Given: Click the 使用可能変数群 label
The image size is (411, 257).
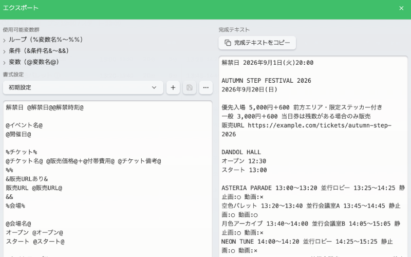Looking at the screenshot, I should [x=21, y=30].
